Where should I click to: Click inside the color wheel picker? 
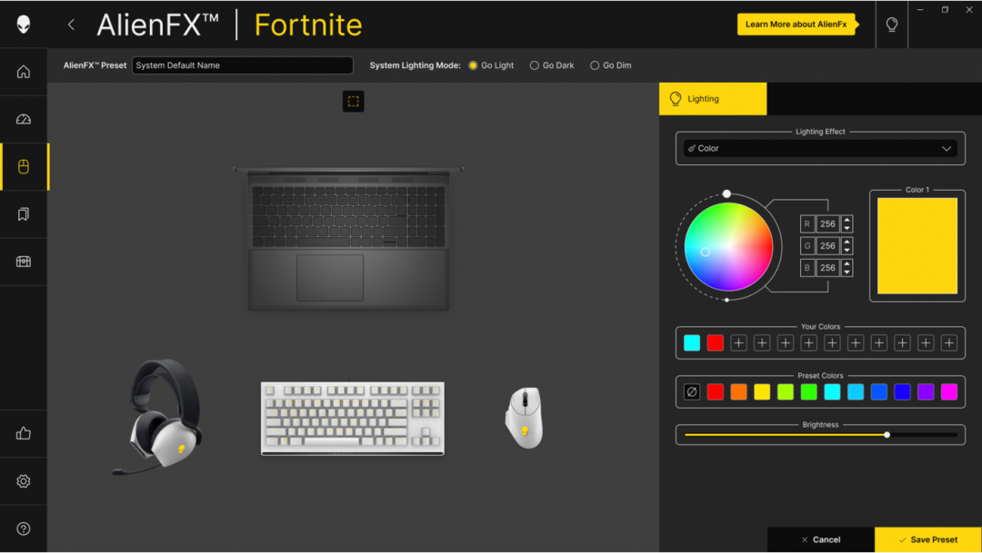click(728, 246)
